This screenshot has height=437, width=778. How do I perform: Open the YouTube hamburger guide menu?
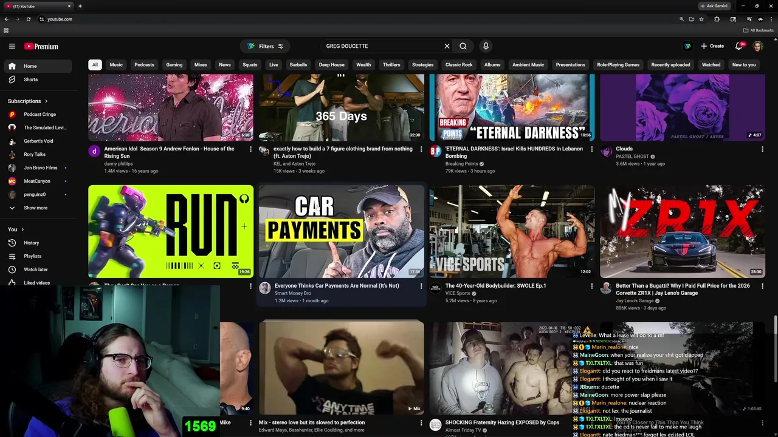pos(12,46)
